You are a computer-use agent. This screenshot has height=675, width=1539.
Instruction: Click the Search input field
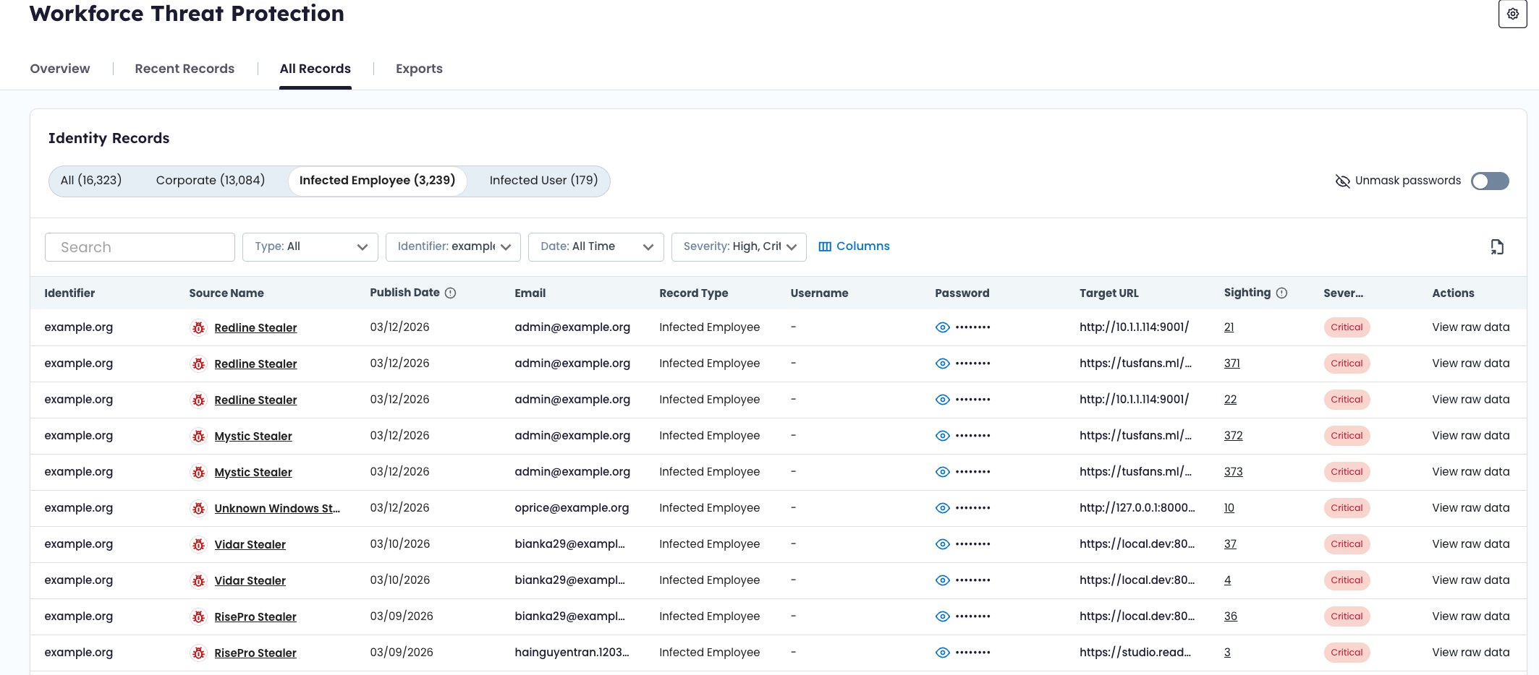(140, 247)
